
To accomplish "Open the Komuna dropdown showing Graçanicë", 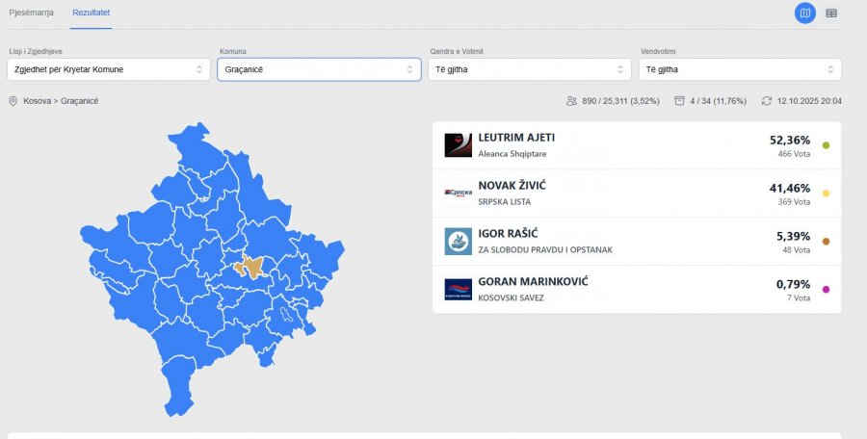I will click(319, 69).
